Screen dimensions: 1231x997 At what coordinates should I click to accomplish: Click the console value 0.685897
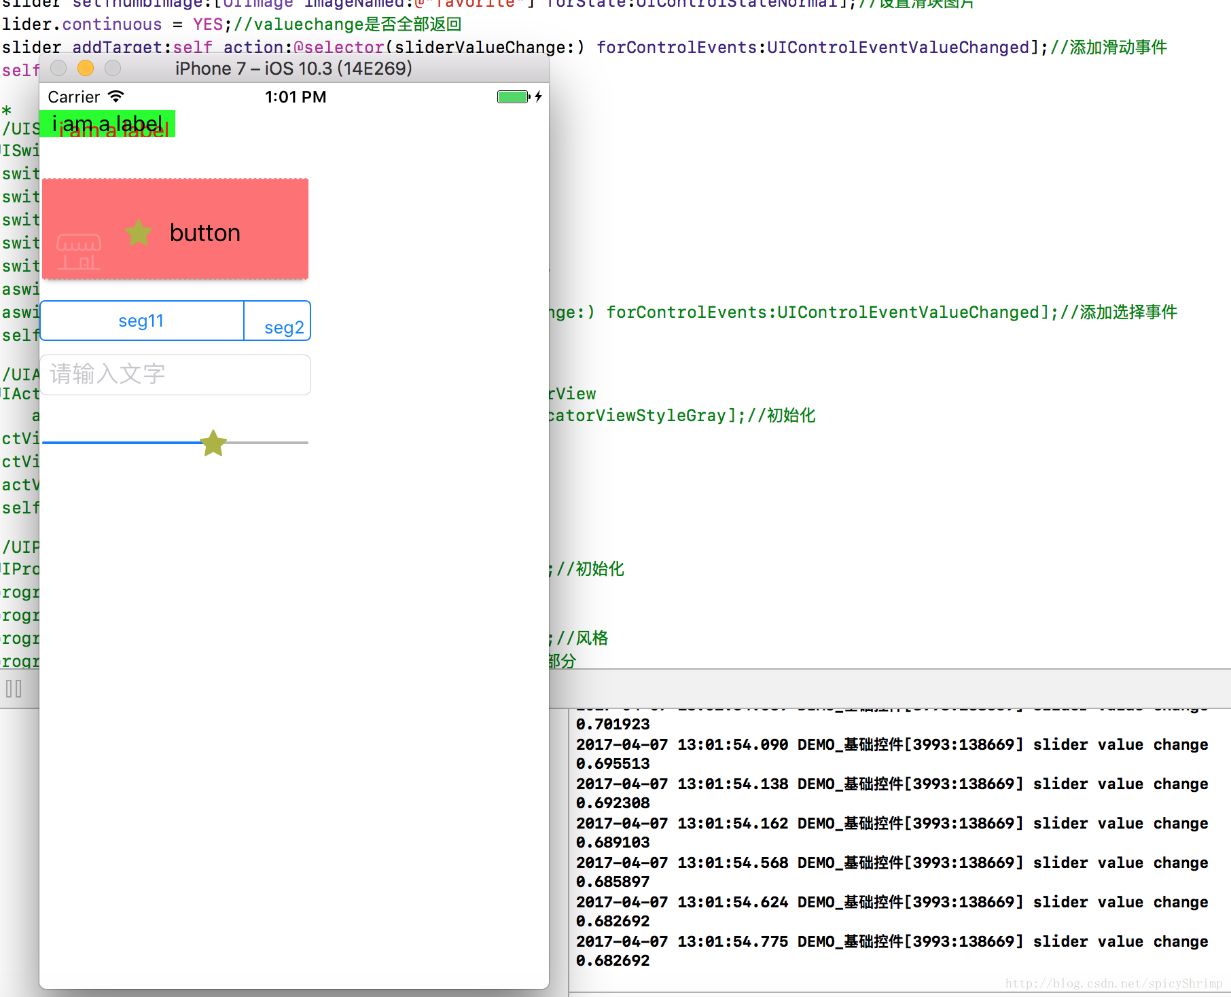pos(613,882)
